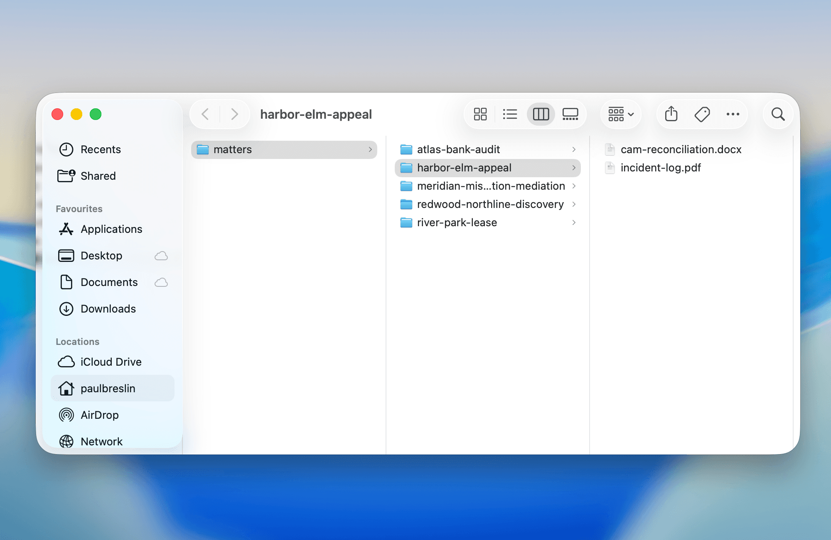Open AirDrop in the sidebar
Image resolution: width=831 pixels, height=540 pixels.
(100, 415)
